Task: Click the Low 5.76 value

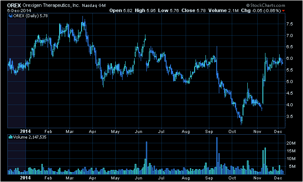Action: 168,11
